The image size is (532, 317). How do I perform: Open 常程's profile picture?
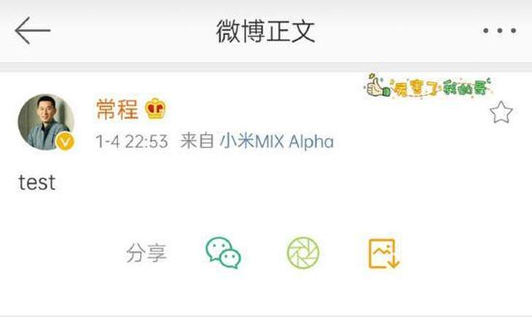point(46,122)
